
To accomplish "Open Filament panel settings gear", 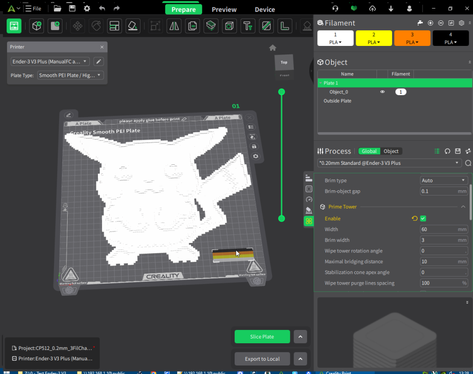I will coord(461,23).
